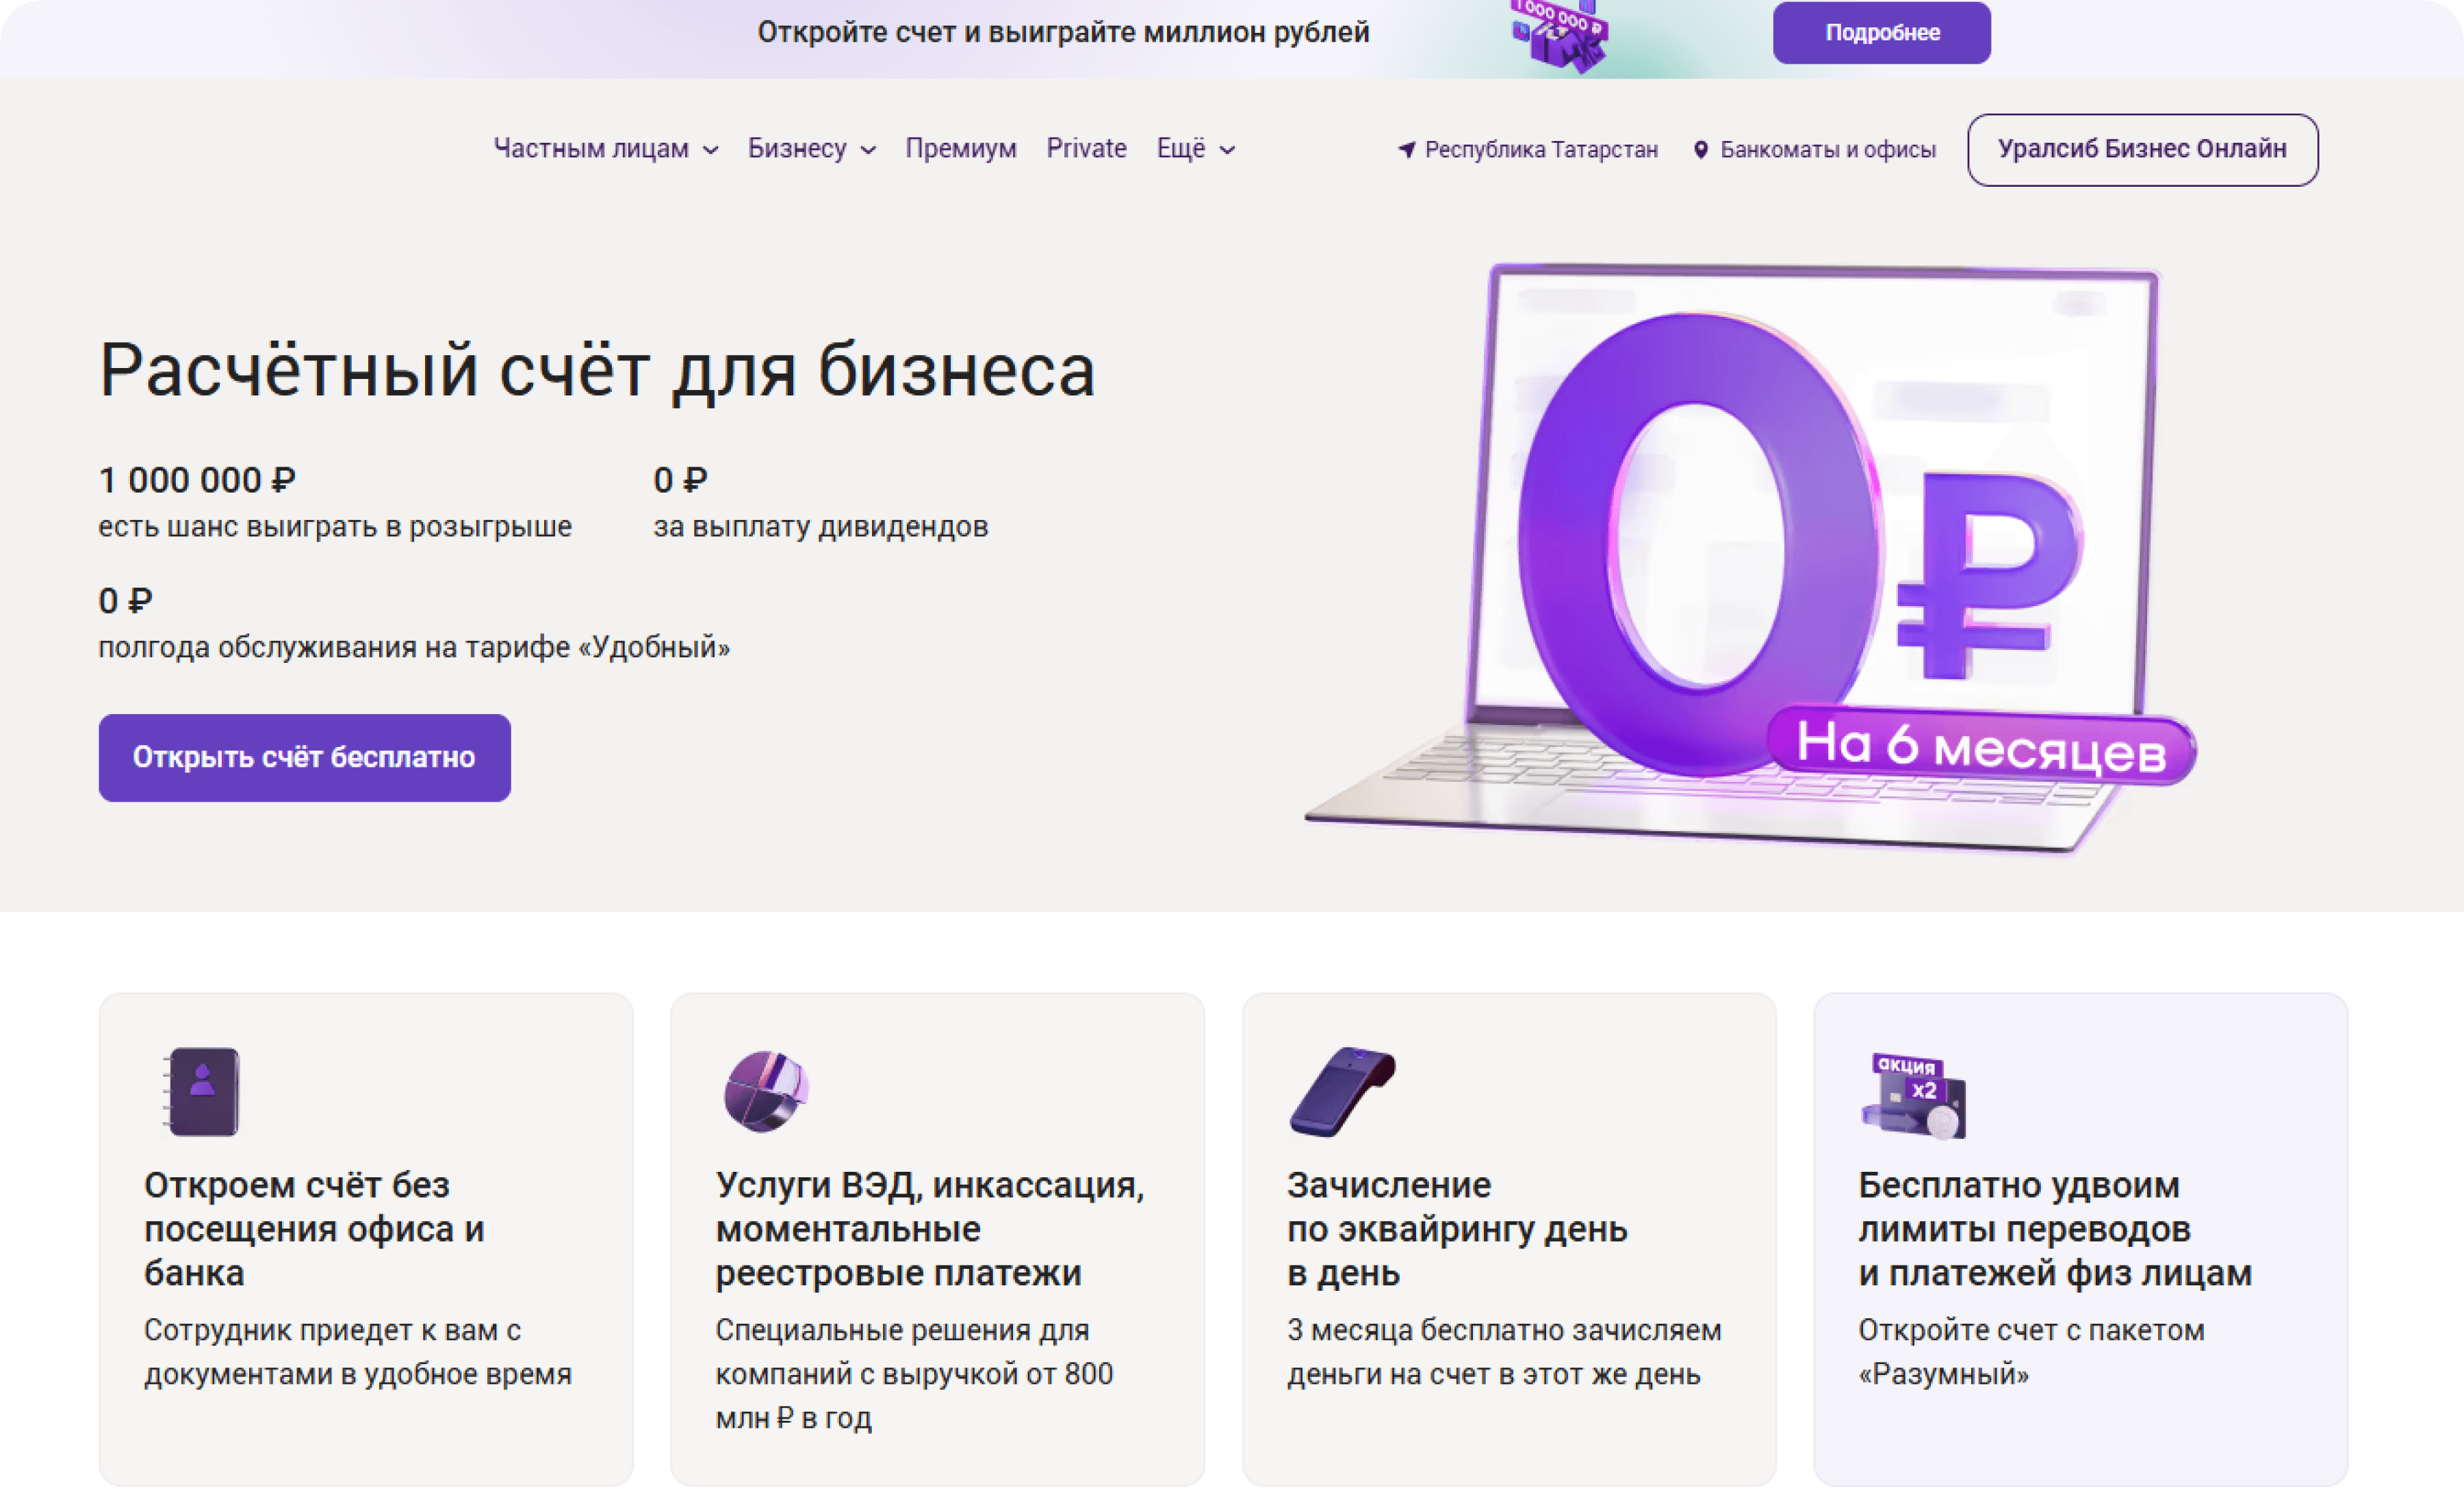The image size is (2464, 1507).
Task: Expand the Частным лицам dropdown menu
Action: 605,149
